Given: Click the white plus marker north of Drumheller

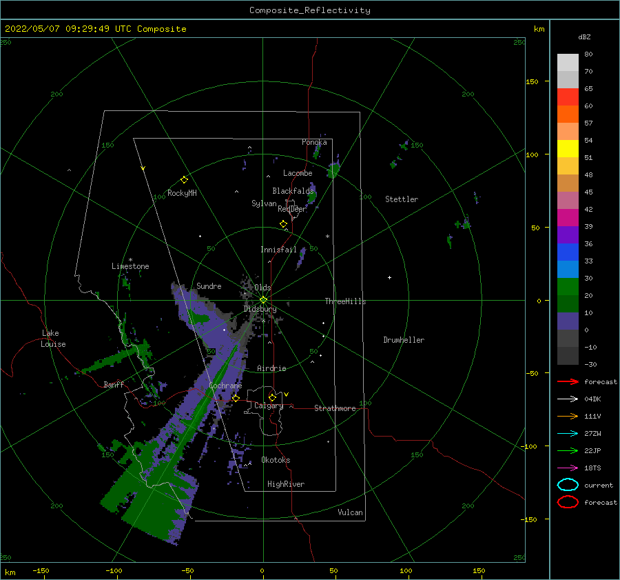Looking at the screenshot, I should coord(389,277).
